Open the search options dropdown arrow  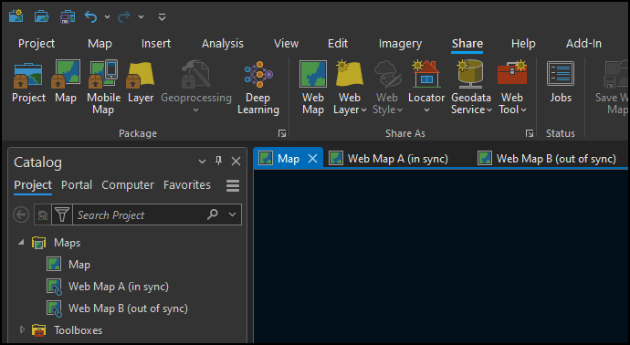[x=232, y=214]
